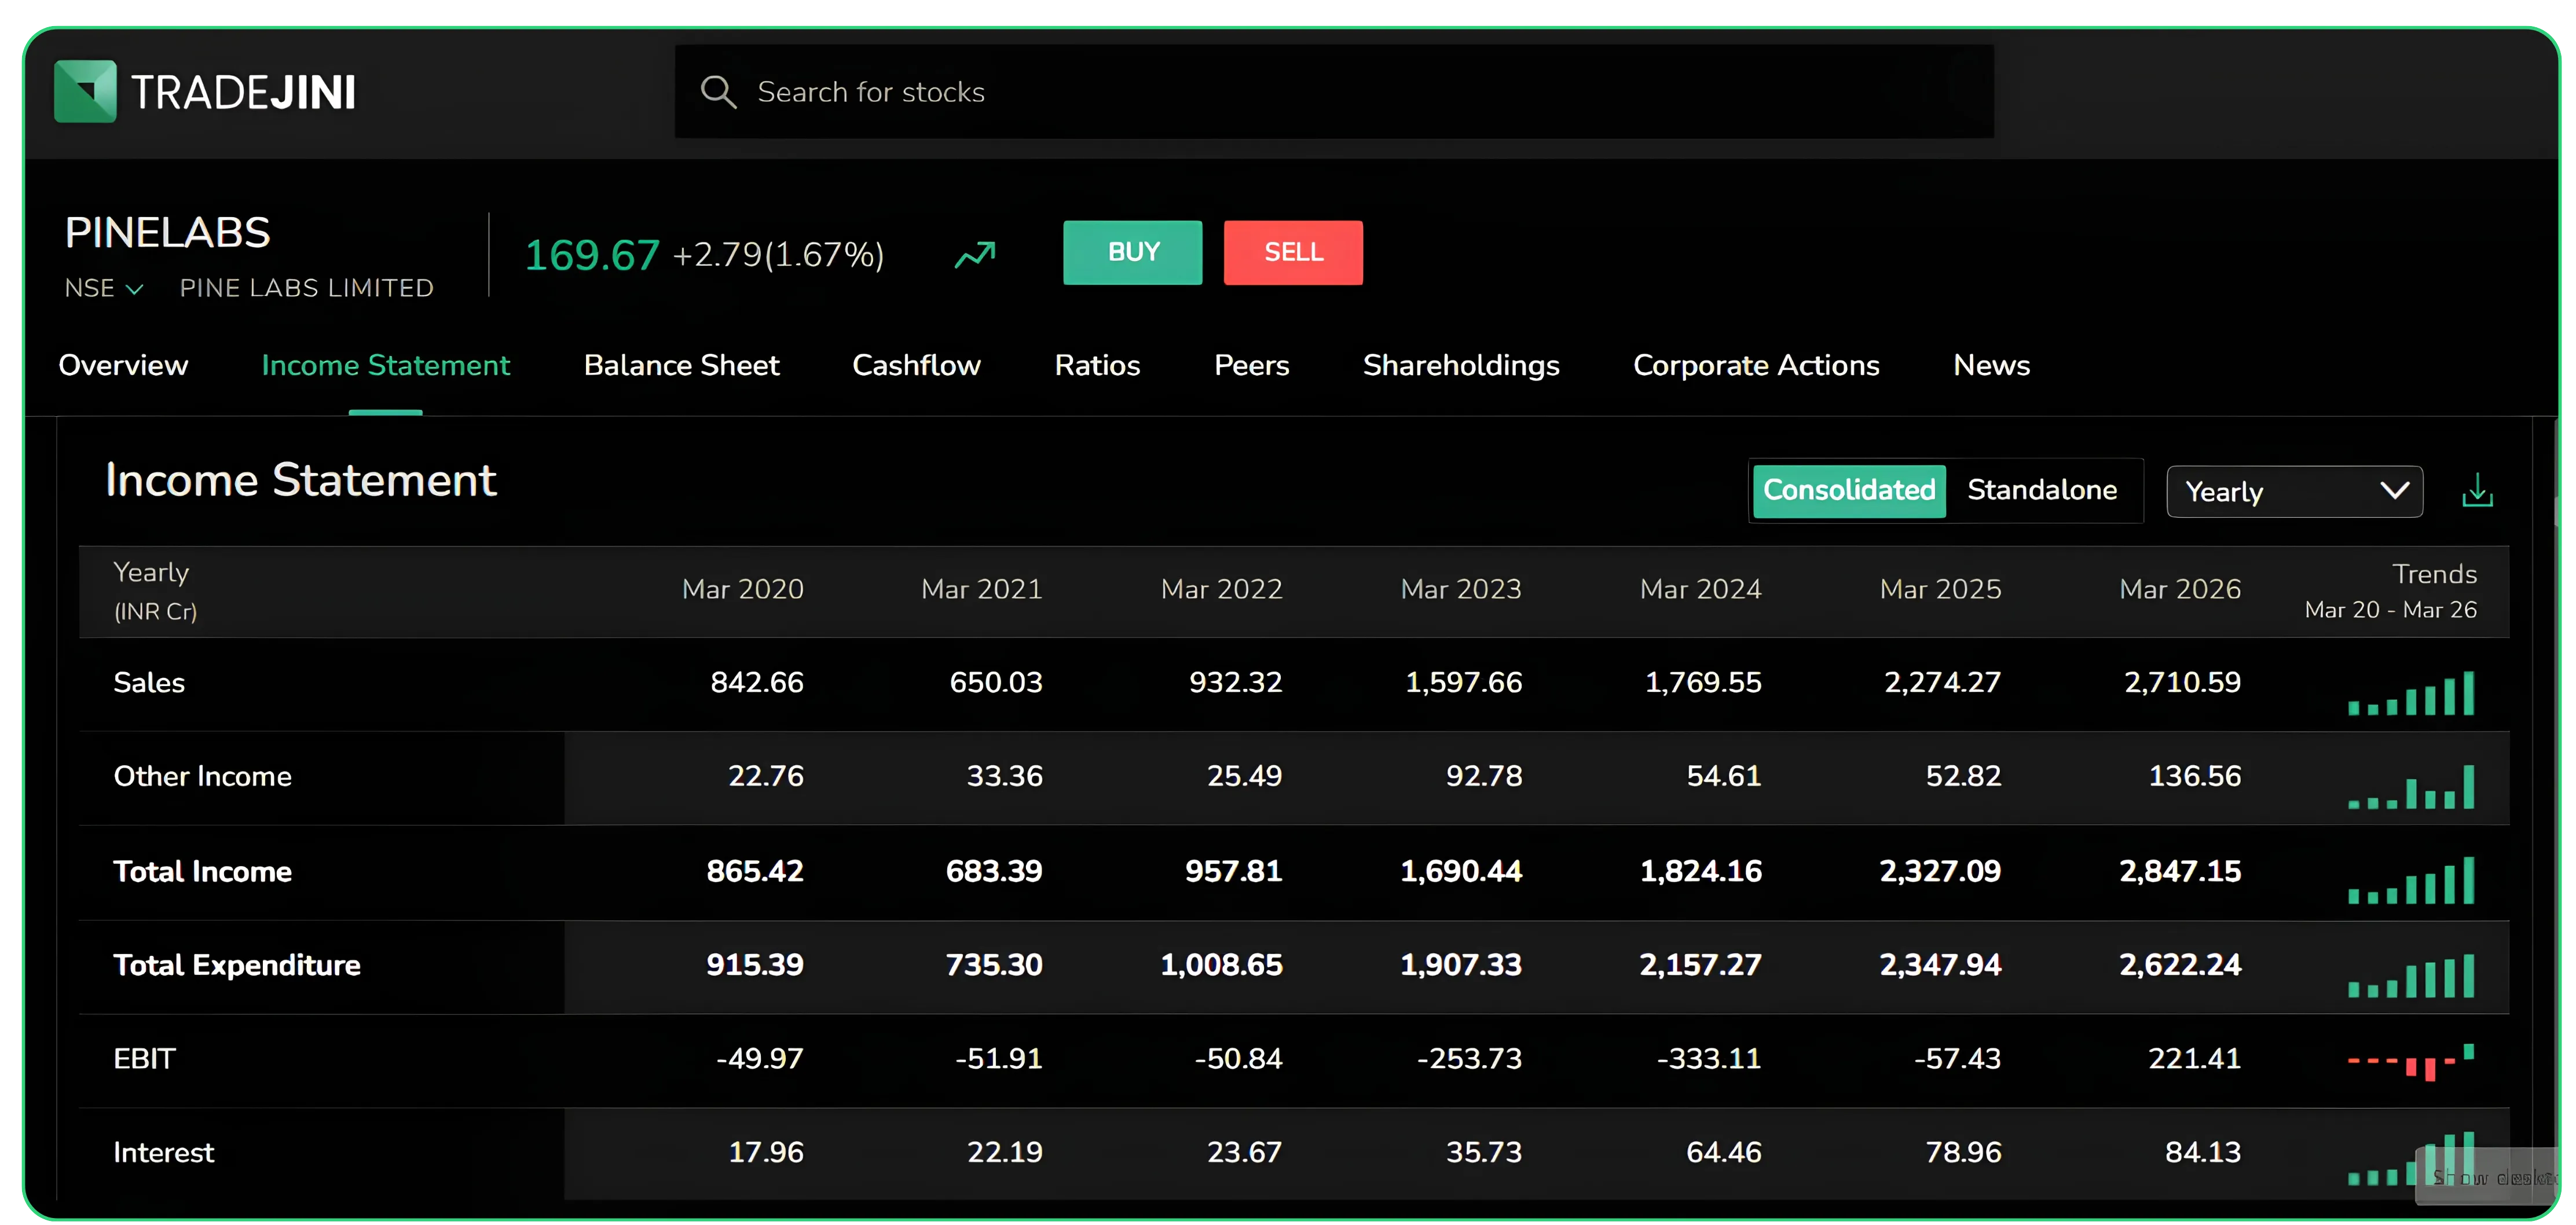Open the Ratios tab
The image size is (2576, 1225).
tap(1097, 365)
